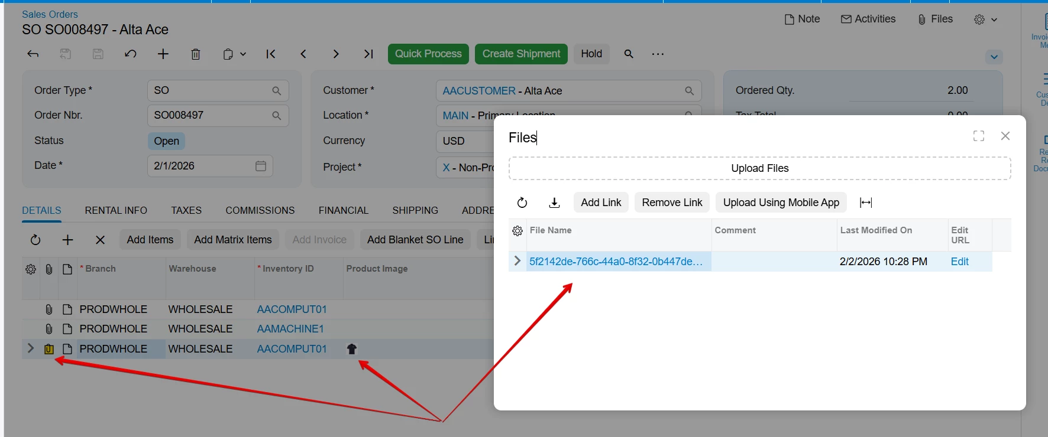Image resolution: width=1048 pixels, height=437 pixels.
Task: Search the Customer lookup
Action: click(x=689, y=91)
